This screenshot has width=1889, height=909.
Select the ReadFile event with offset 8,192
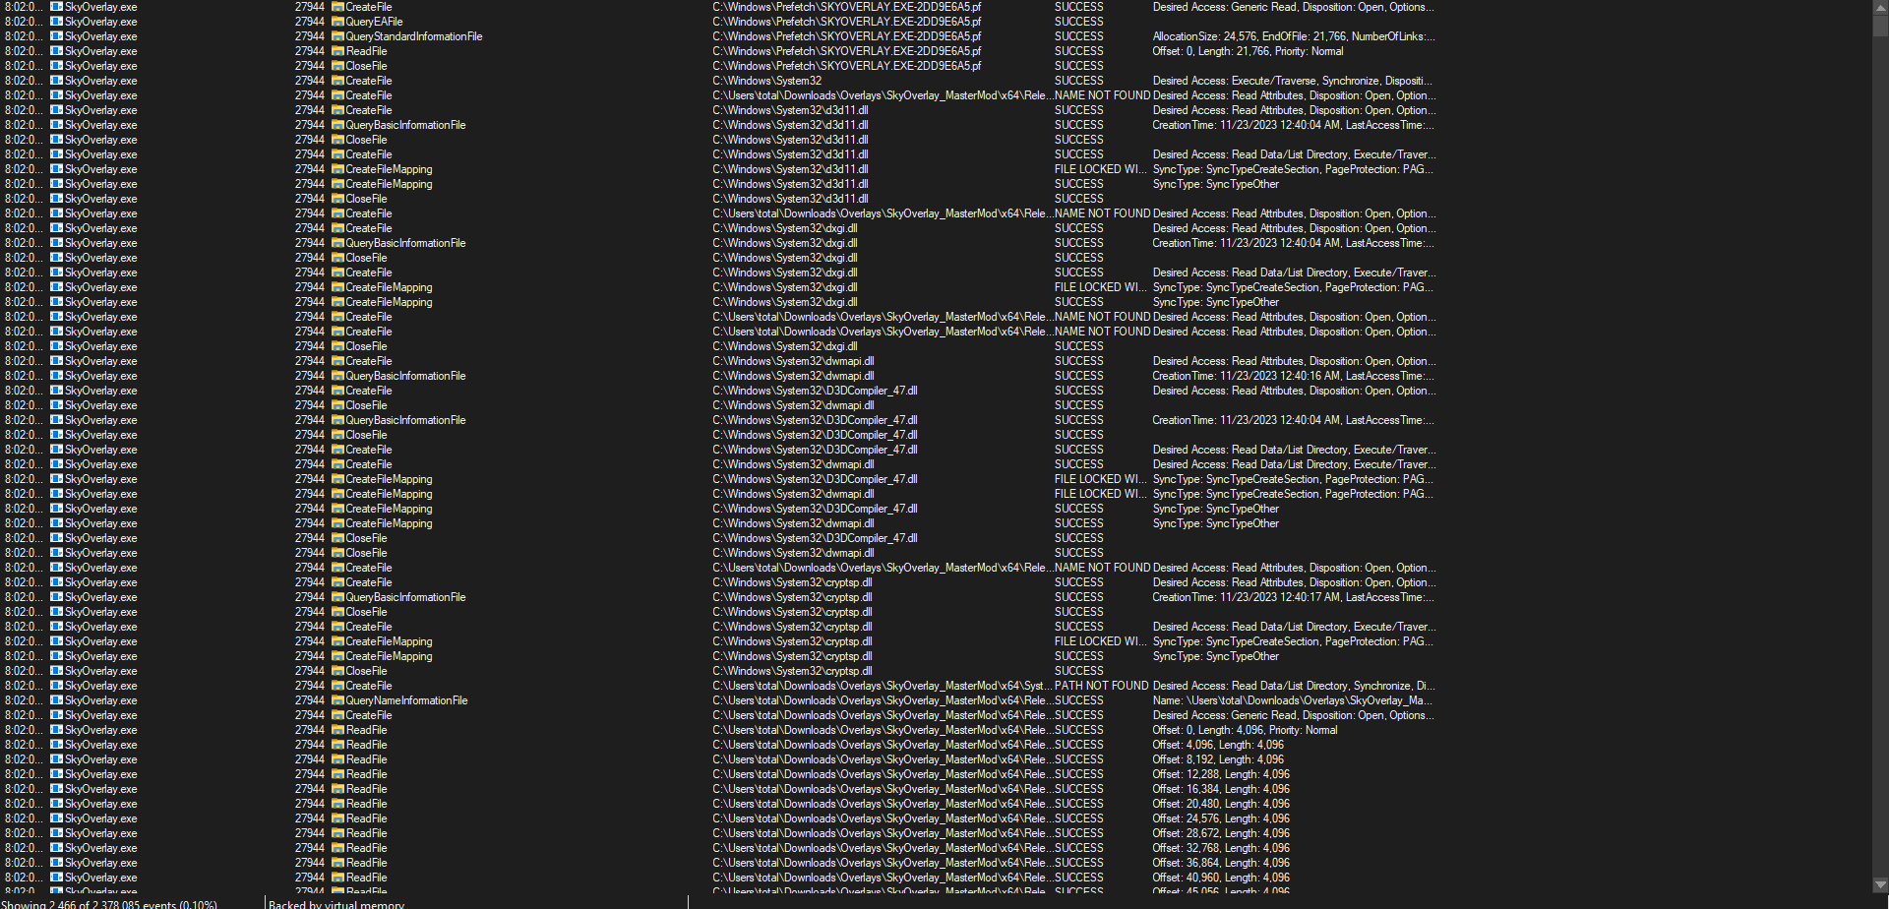click(1217, 759)
